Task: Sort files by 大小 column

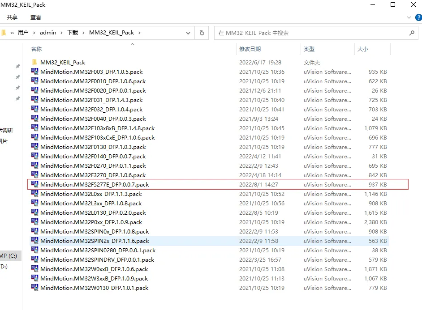Action: (x=363, y=49)
